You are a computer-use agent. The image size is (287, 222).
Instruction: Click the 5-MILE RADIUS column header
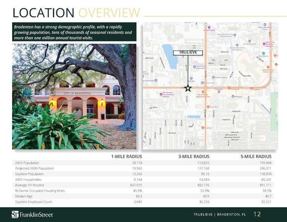(x=256, y=156)
